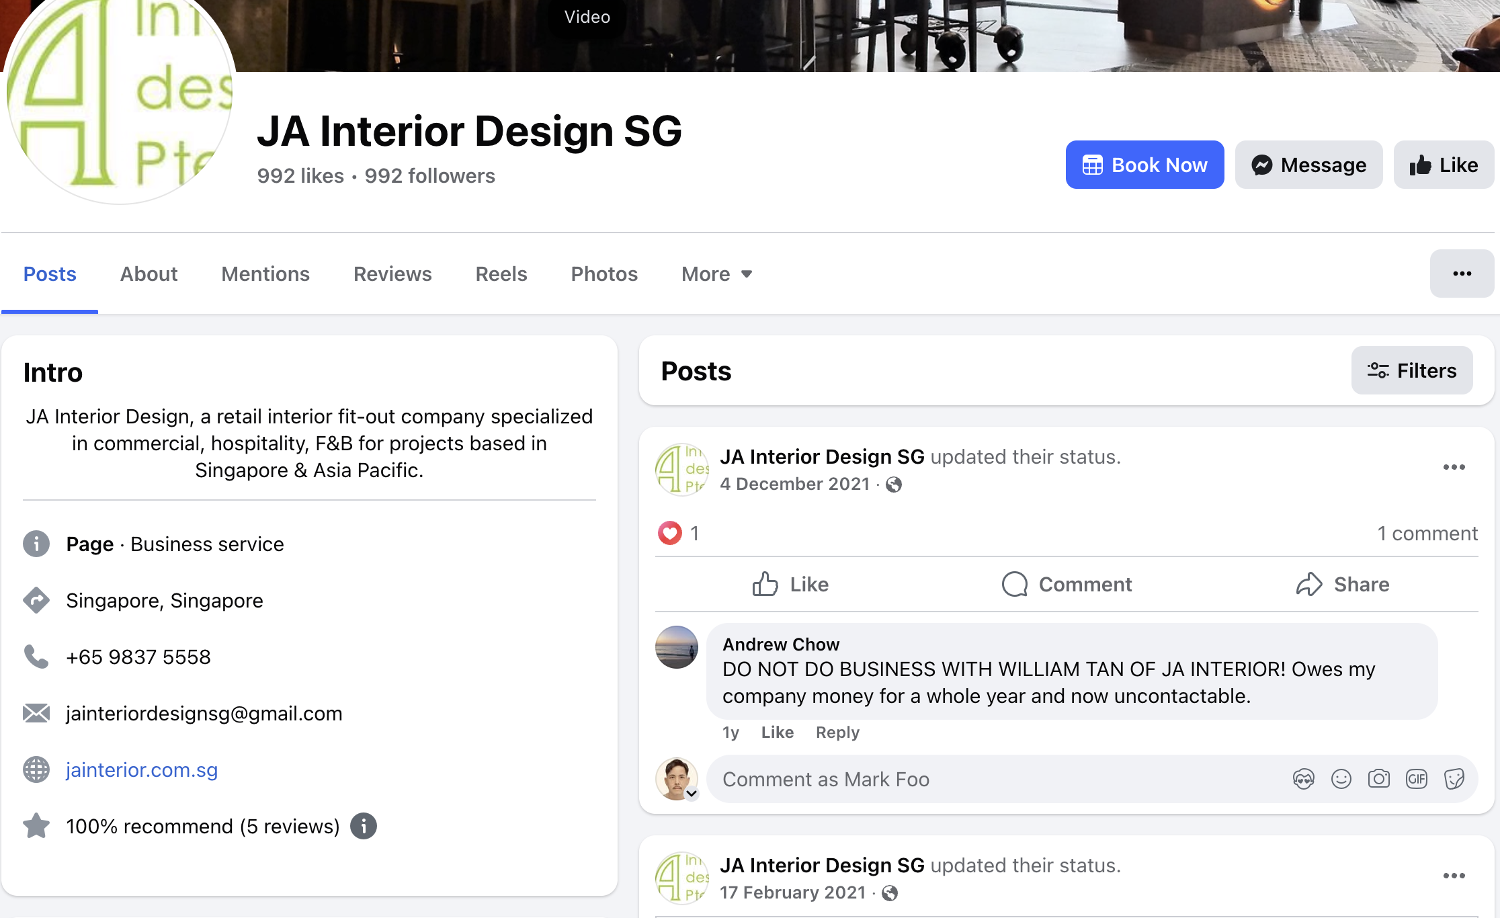
Task: Open avatar sticker icon in comment box
Action: point(1303,779)
